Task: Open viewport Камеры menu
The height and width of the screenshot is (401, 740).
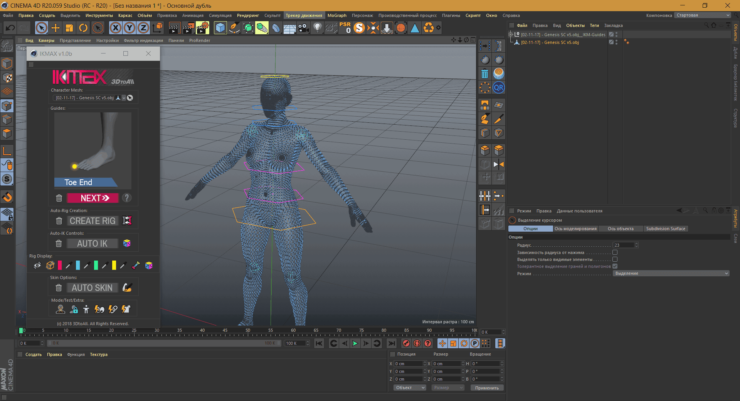Action: [46, 40]
